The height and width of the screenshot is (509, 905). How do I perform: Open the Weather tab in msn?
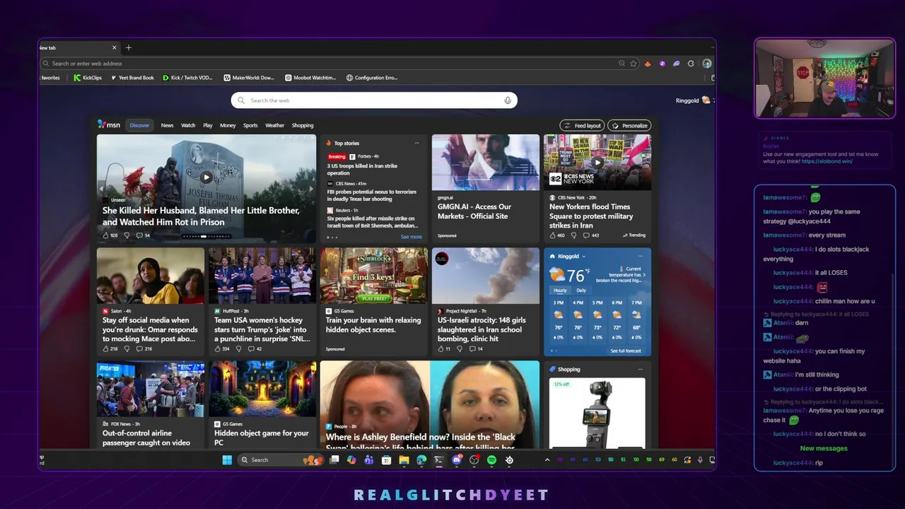tap(274, 125)
